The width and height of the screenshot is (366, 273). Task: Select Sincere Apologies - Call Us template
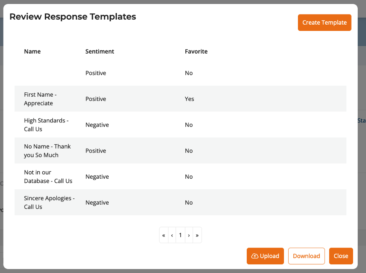click(49, 203)
